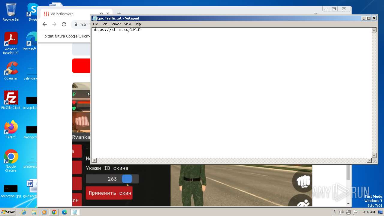Viewport: 384px width, 216px height.
Task: Click the blue skin ID slider handle
Action: [x=127, y=179]
